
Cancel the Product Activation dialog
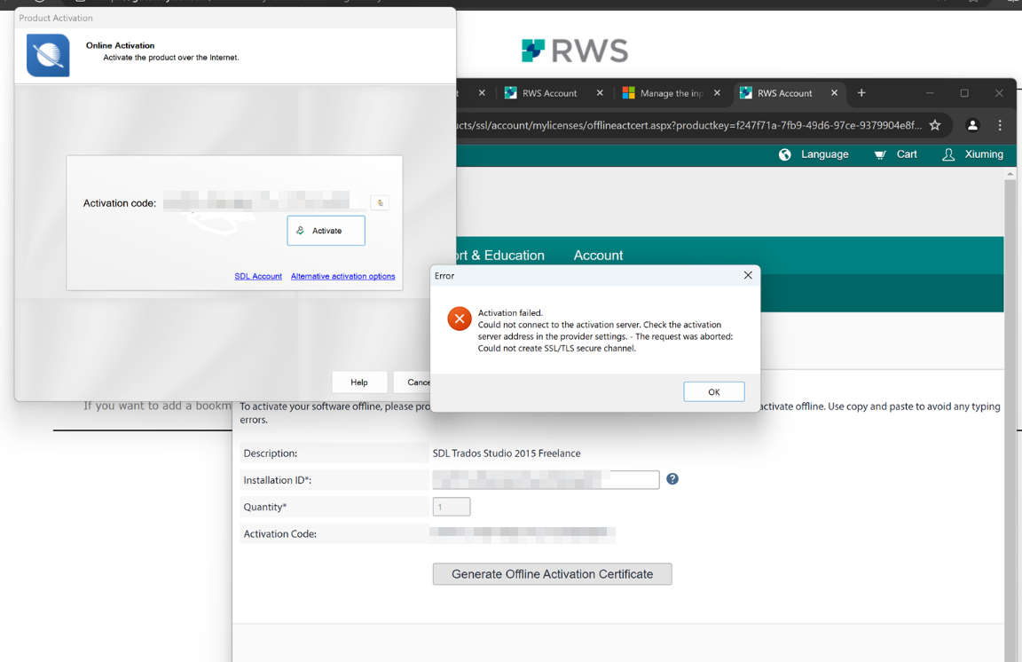tap(412, 382)
